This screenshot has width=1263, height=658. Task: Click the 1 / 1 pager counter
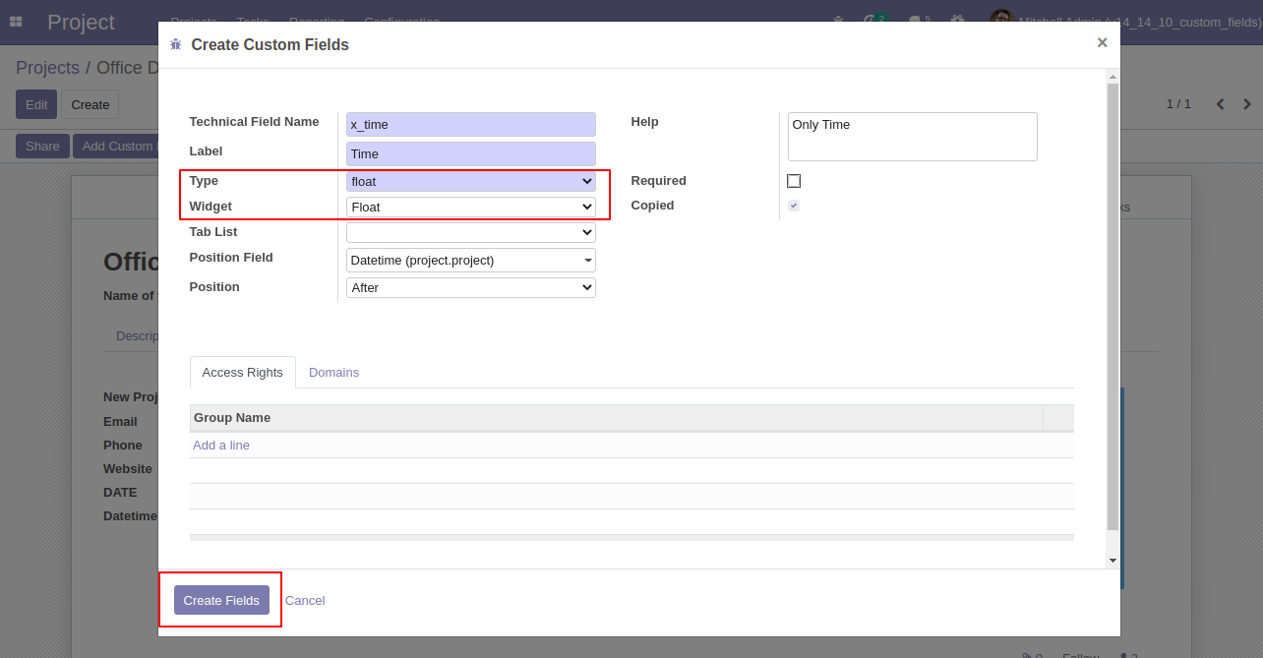(1178, 104)
